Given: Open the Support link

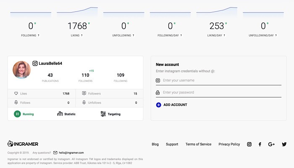Looking at the screenshot, I should click(x=172, y=144).
